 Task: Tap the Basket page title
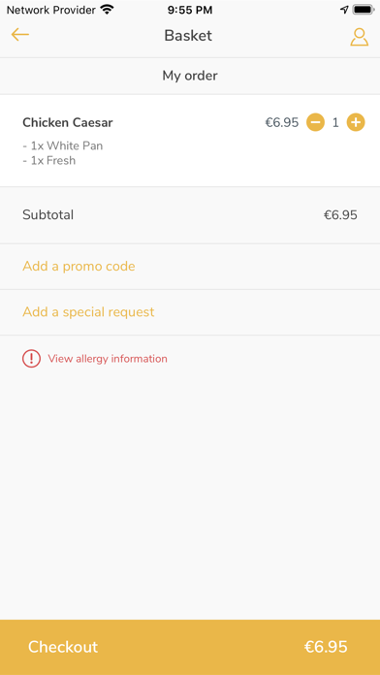tap(188, 36)
